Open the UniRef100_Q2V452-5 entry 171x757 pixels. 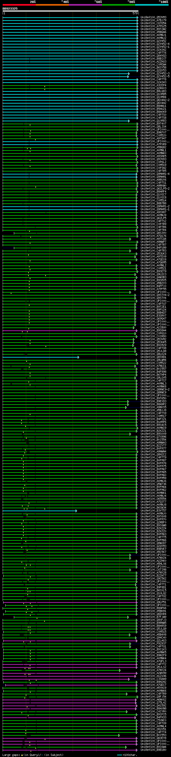[x=155, y=77]
